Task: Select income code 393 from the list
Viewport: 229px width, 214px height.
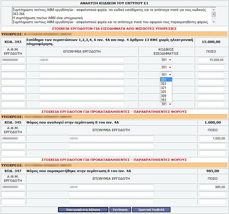Action: coord(166,100)
